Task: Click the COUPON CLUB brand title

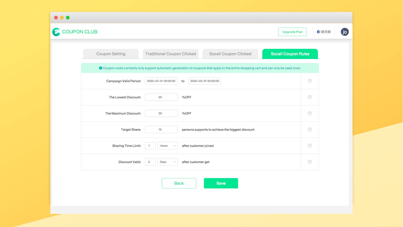Action: click(x=80, y=32)
